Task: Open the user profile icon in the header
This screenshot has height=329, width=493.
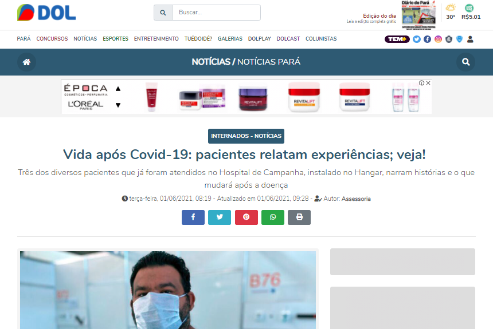Action: pos(470,39)
